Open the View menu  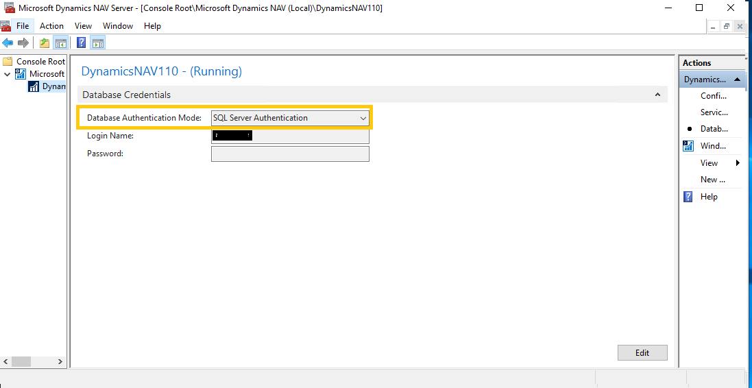[84, 26]
